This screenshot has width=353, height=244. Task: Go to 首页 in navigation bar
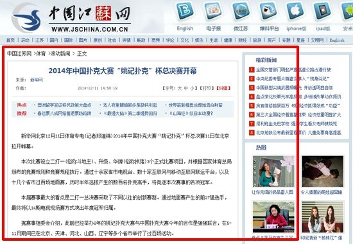pyautogui.click(x=10, y=40)
